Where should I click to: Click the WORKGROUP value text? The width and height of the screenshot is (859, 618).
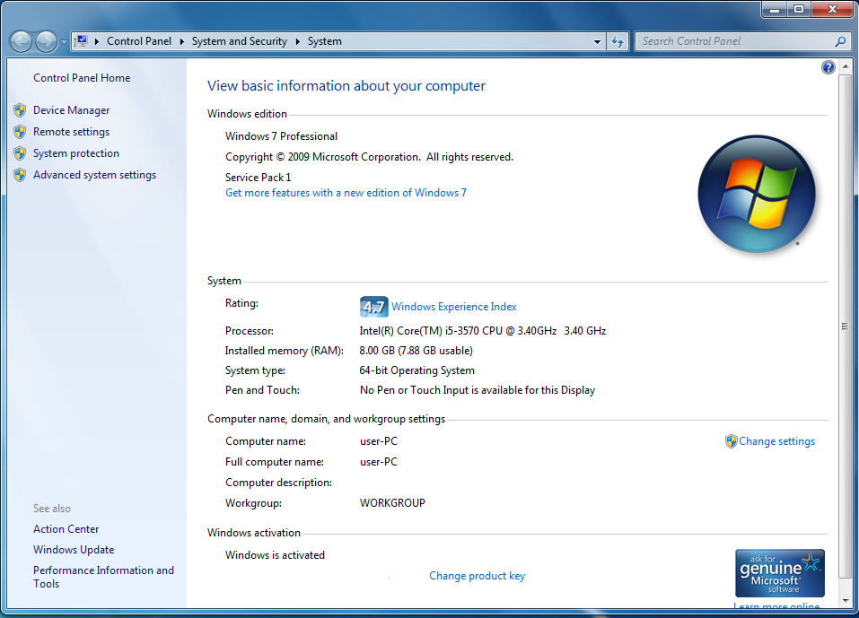pos(392,503)
